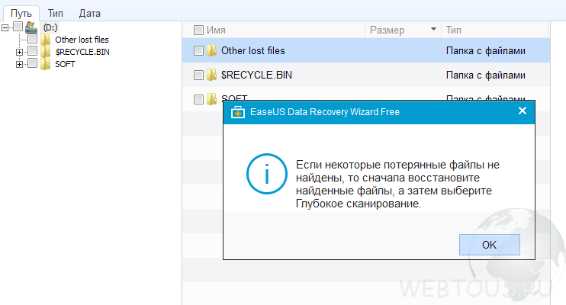Tick $RECYCLE.BIN checkbox in tree
The height and width of the screenshot is (305, 566).
coord(33,51)
